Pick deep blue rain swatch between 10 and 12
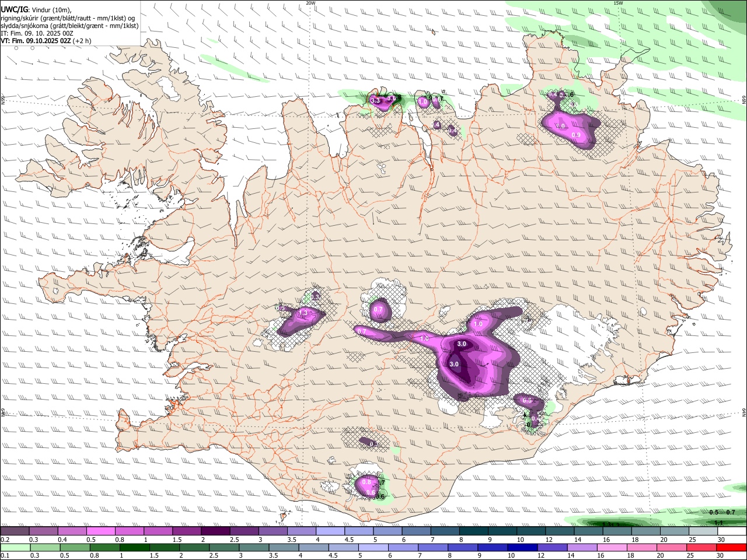This screenshot has height=560, width=747. pos(523,548)
